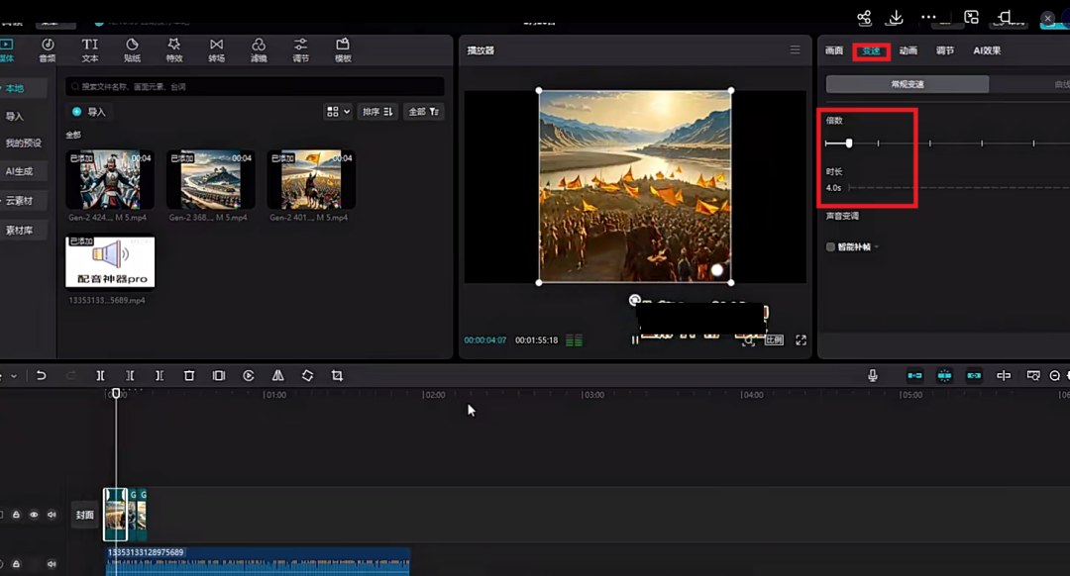The height and width of the screenshot is (576, 1070).
Task: Click the 常规变速 button
Action: click(x=907, y=84)
